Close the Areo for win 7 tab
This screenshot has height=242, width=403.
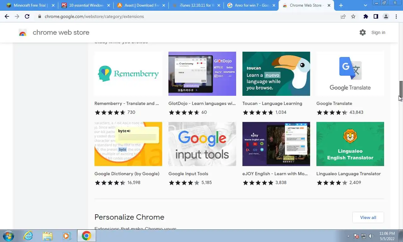(x=274, y=5)
